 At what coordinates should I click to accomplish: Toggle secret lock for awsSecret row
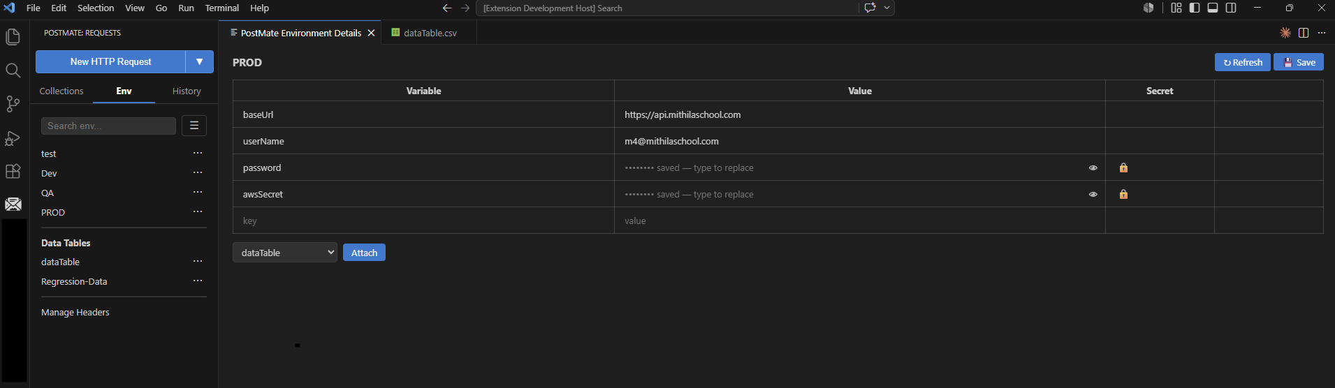click(1123, 194)
